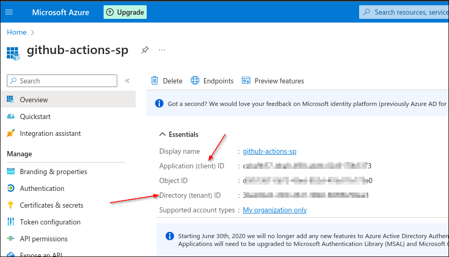Screen dimensions: 449x257
Task: Go to Home breadcrumb
Action: [x=17, y=33]
